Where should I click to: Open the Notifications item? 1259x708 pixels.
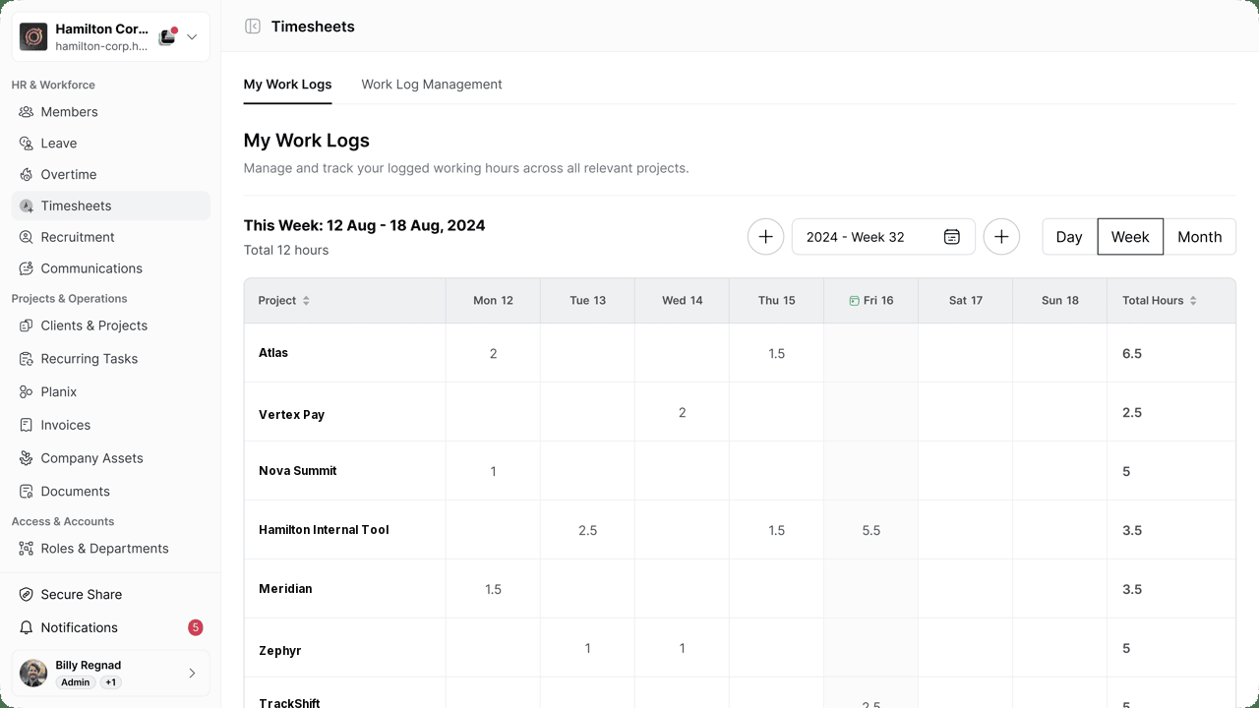111,627
